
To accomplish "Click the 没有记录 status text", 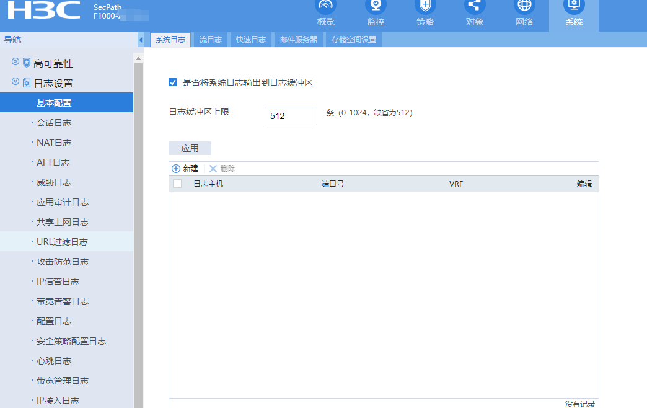I will [x=579, y=404].
